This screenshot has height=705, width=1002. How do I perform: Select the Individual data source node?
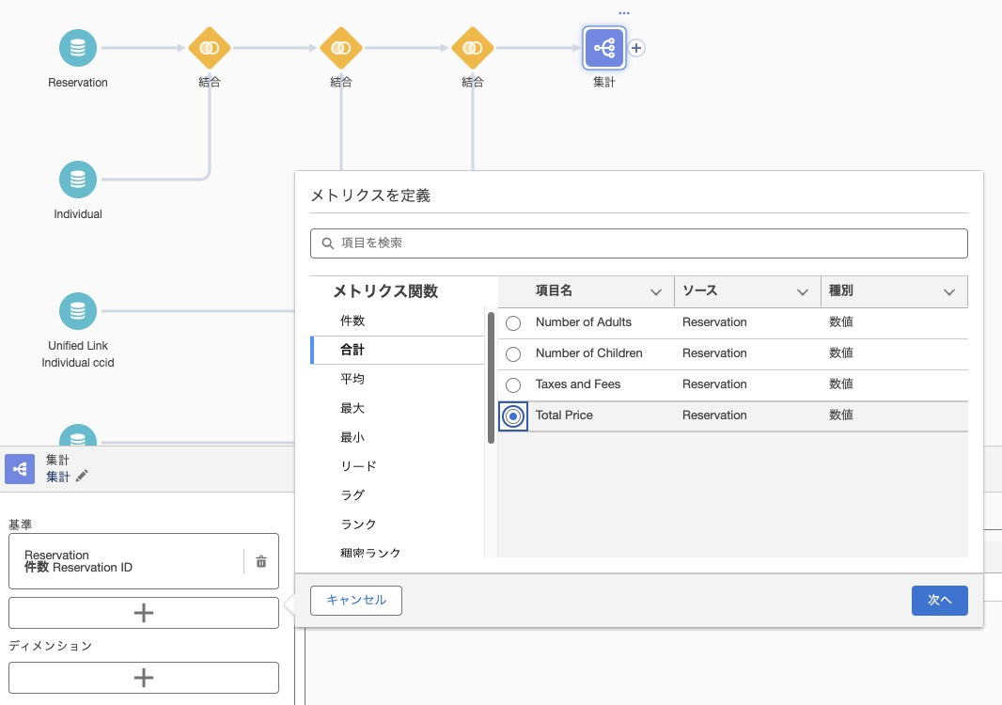(78, 180)
